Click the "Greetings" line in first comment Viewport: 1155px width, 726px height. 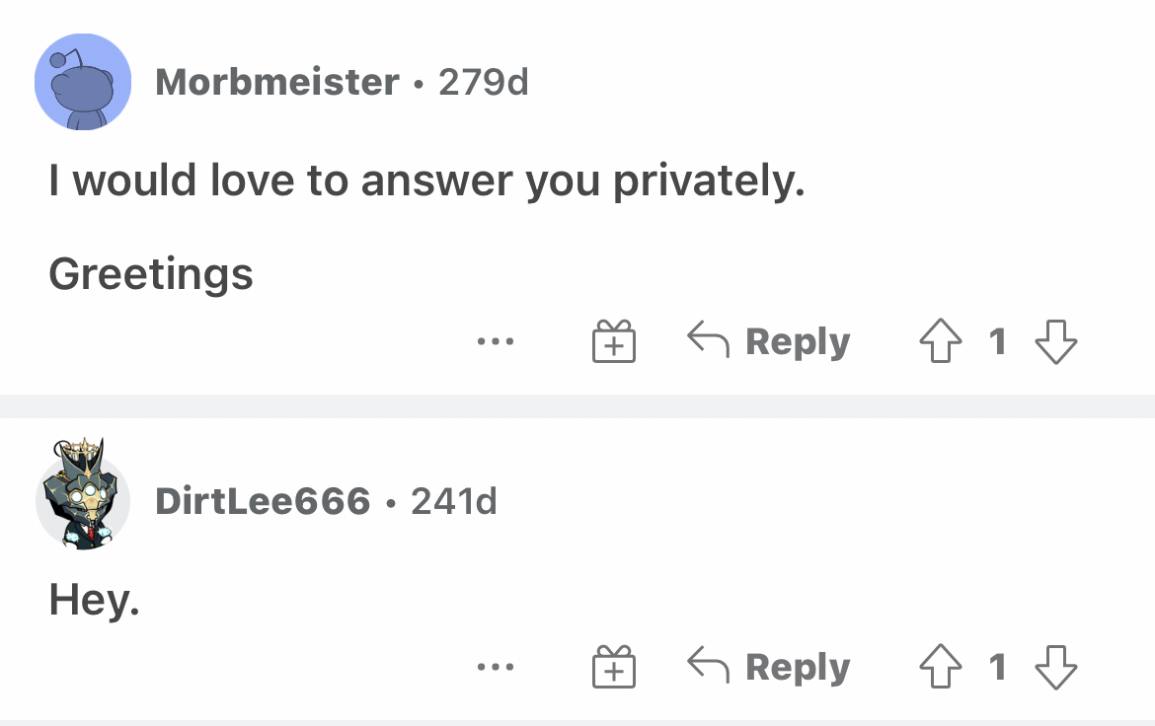click(x=151, y=273)
